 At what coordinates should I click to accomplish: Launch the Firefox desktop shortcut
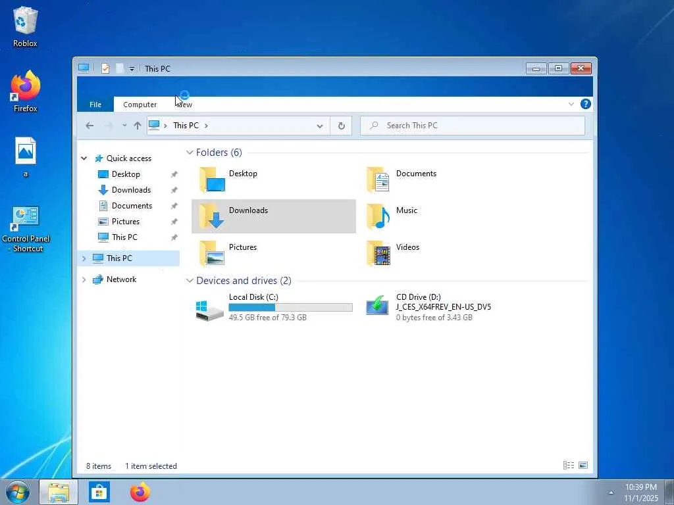click(26, 91)
